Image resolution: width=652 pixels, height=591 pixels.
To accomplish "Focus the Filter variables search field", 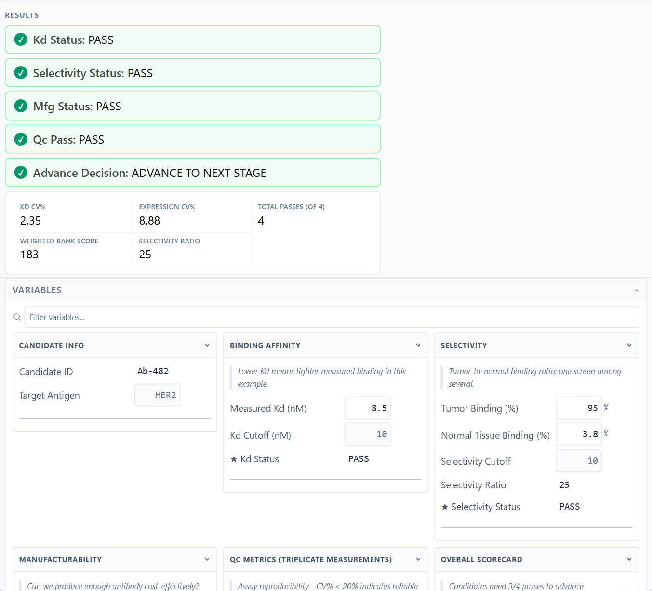I will tap(332, 317).
